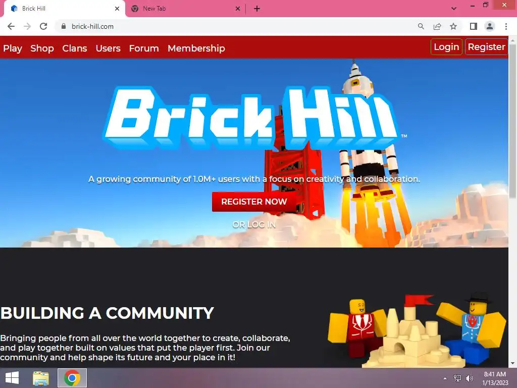Open the zoom magnifier icon in address bar
The width and height of the screenshot is (517, 388).
point(421,26)
